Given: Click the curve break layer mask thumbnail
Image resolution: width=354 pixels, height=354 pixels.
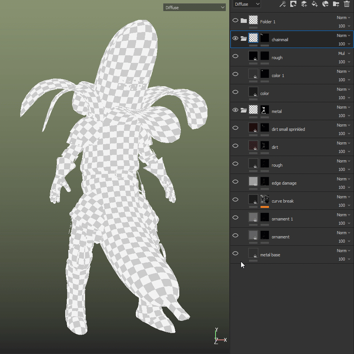Looking at the screenshot, I should (x=265, y=199).
